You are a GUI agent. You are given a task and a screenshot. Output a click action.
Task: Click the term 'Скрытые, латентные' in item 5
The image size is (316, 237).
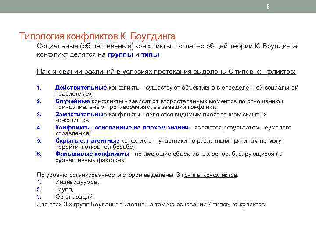[87, 141]
